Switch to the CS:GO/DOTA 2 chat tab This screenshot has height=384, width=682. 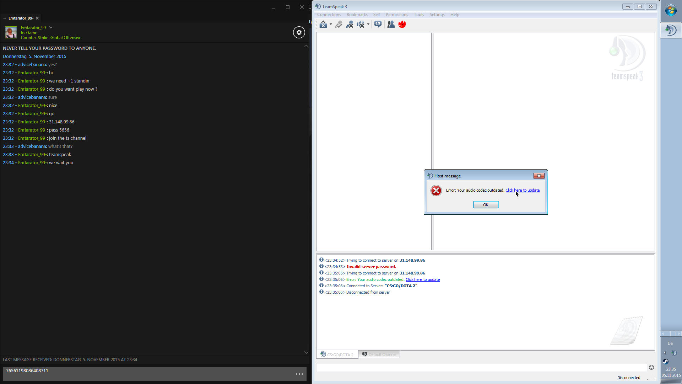point(337,354)
